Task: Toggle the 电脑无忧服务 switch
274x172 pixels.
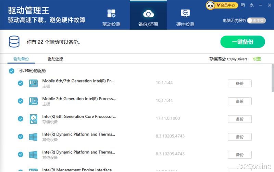Action: pos(257,20)
